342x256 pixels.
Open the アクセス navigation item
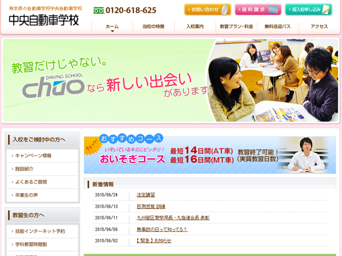[319, 27]
